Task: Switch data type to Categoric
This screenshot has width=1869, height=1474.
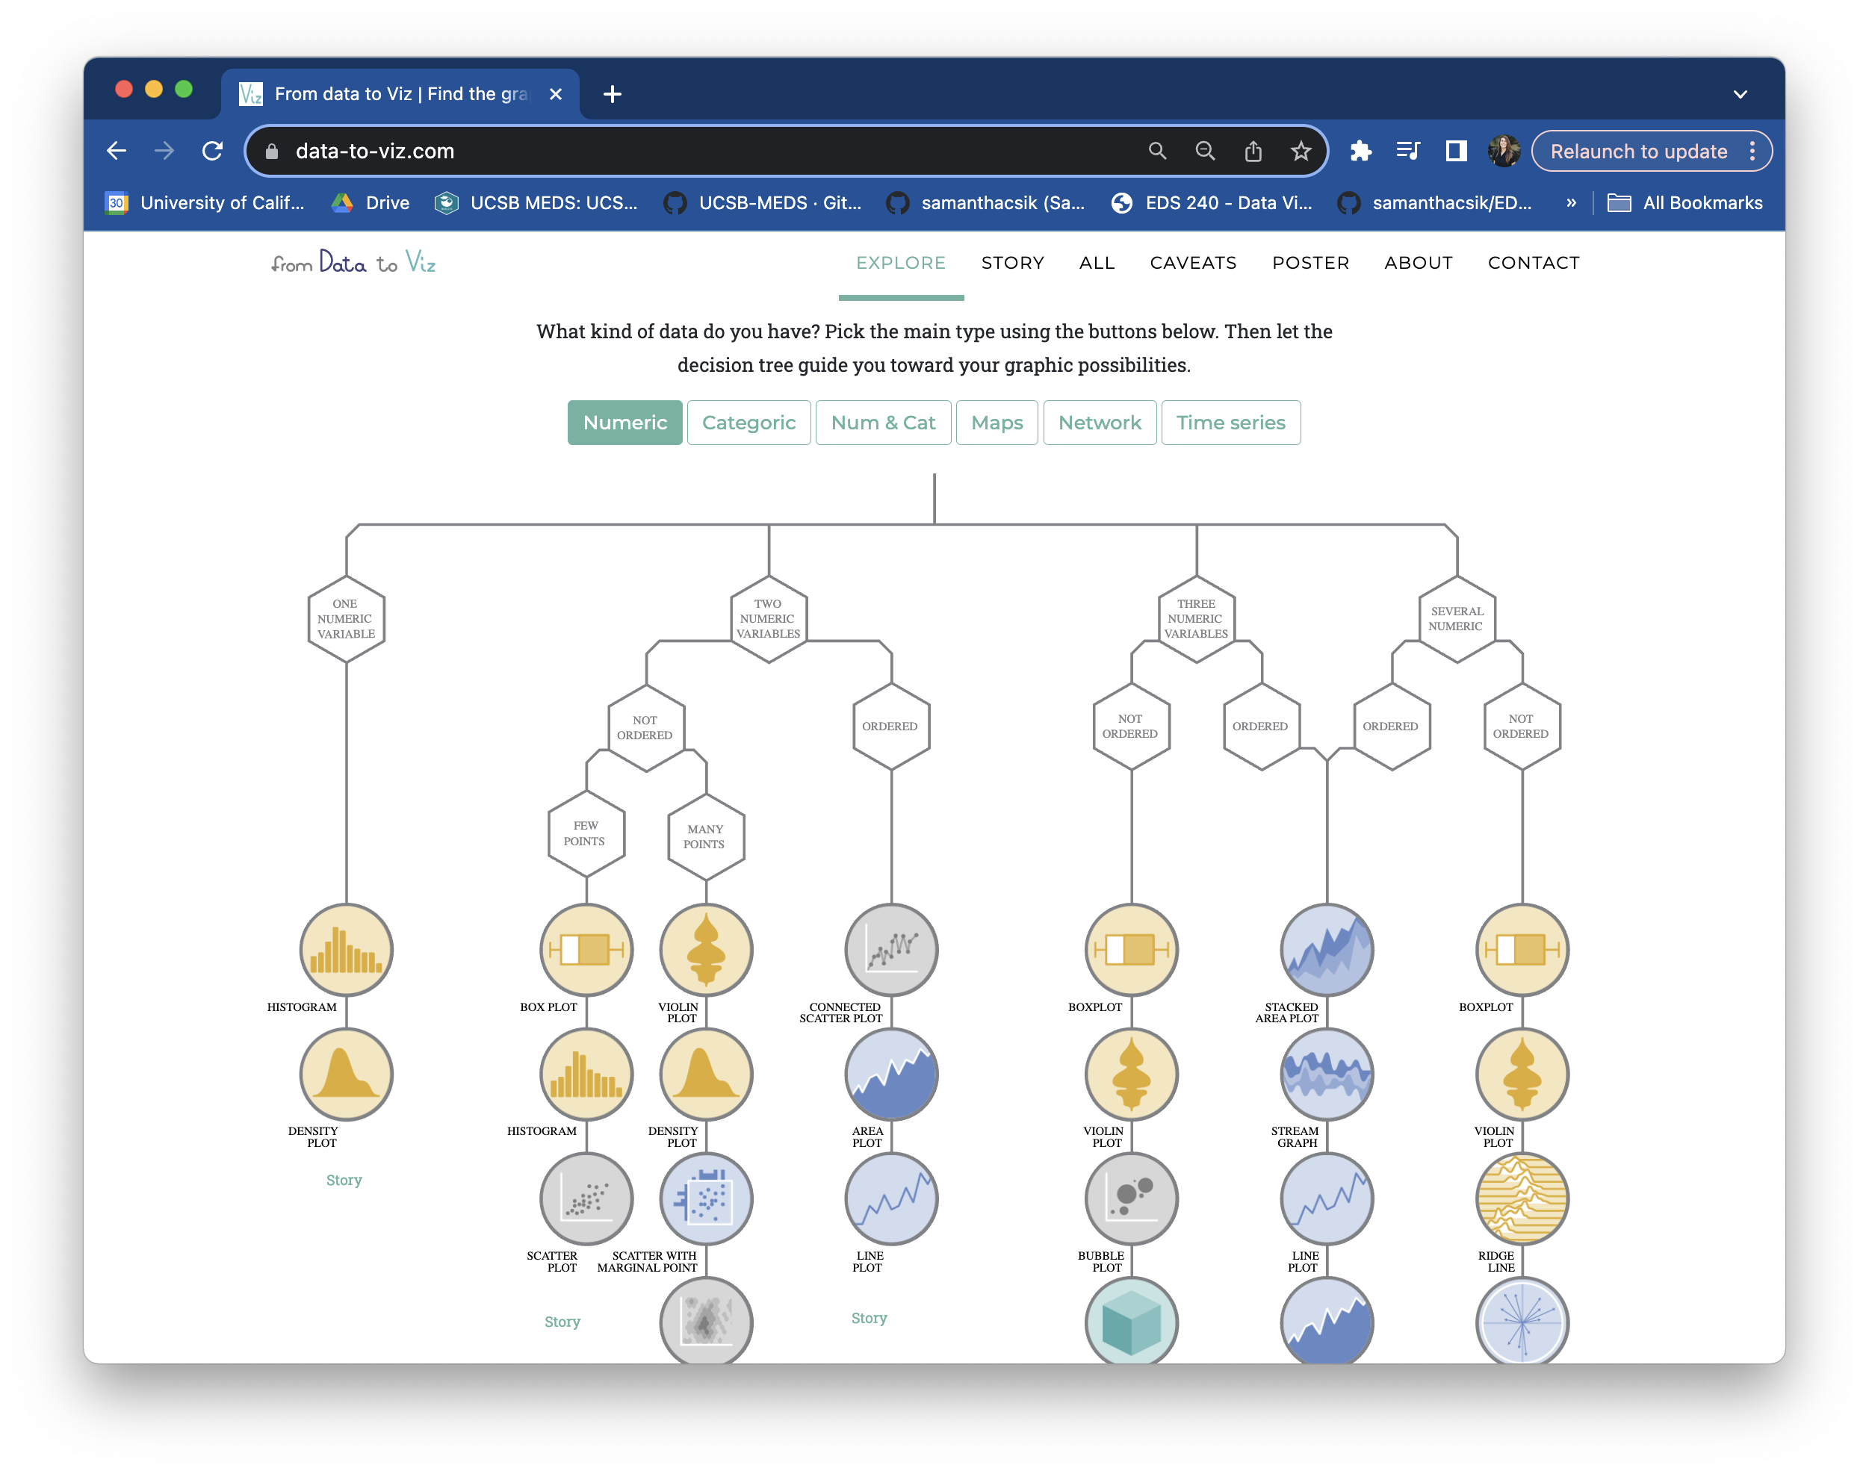Action: [x=748, y=423]
